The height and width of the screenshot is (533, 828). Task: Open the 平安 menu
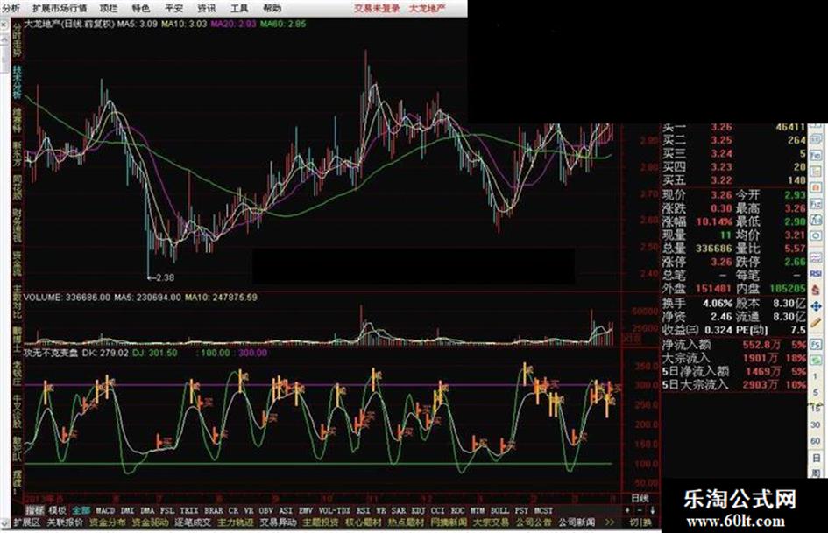tap(173, 9)
